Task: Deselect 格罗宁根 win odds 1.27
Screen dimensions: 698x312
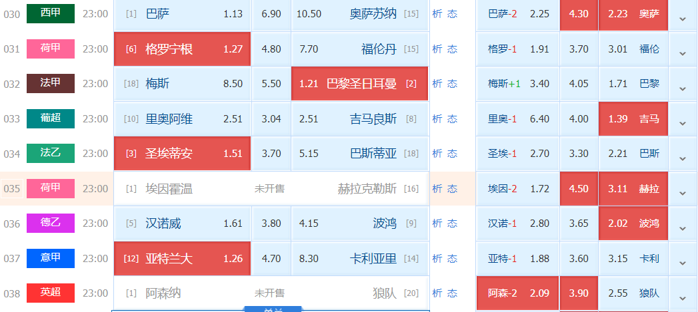Action: click(x=182, y=49)
